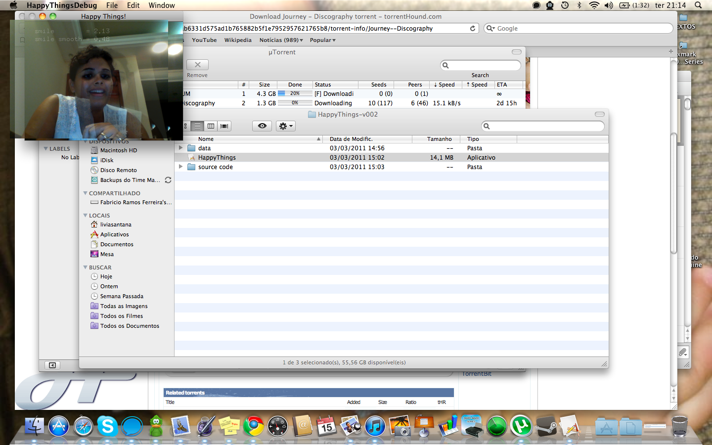Launch Skype from the Dock
Image resolution: width=712 pixels, height=445 pixels.
pos(107,426)
